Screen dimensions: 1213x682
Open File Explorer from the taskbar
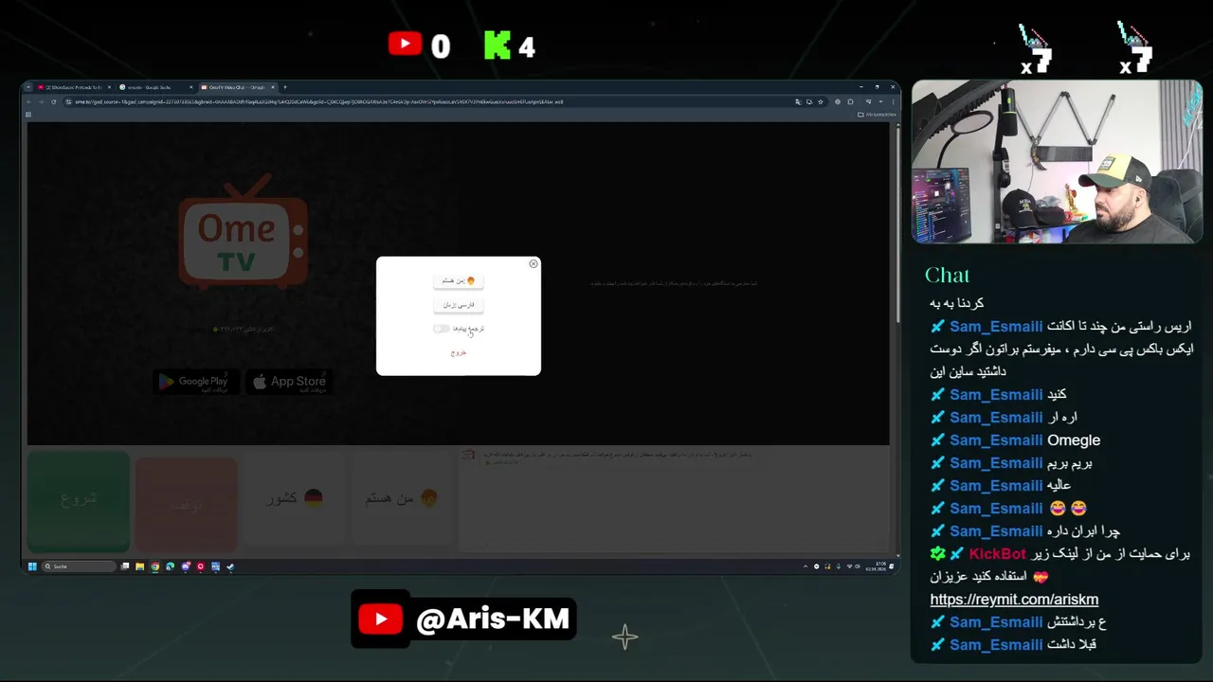pyautogui.click(x=139, y=566)
